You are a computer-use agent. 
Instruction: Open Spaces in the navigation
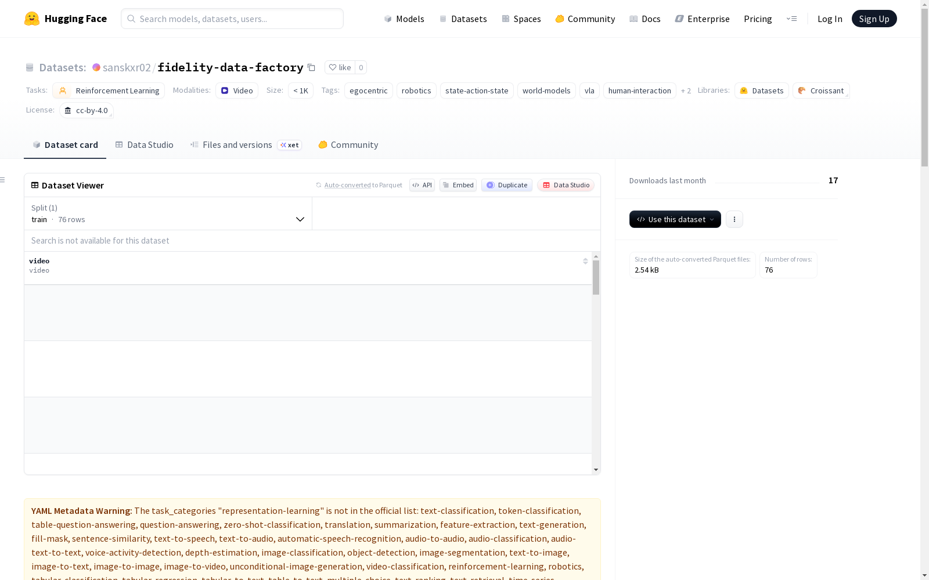coord(521,19)
